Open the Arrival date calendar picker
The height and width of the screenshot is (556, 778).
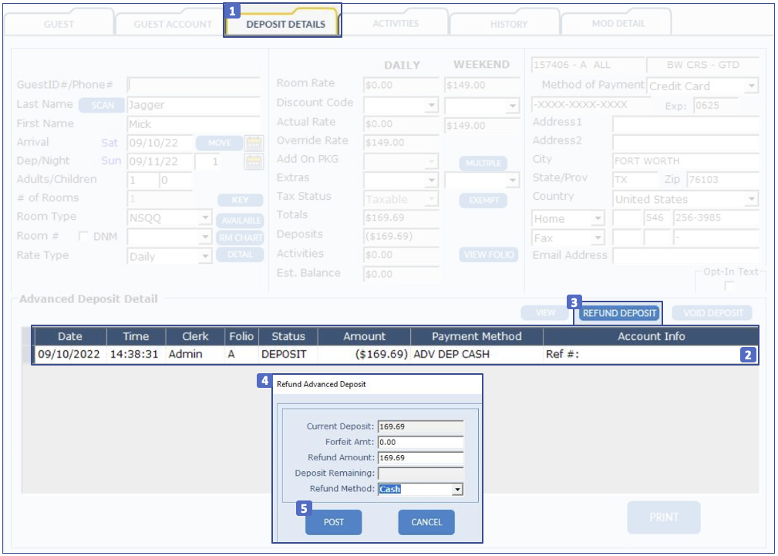pyautogui.click(x=254, y=143)
